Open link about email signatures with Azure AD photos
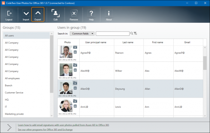This screenshot has height=133, width=210. coord(63,125)
